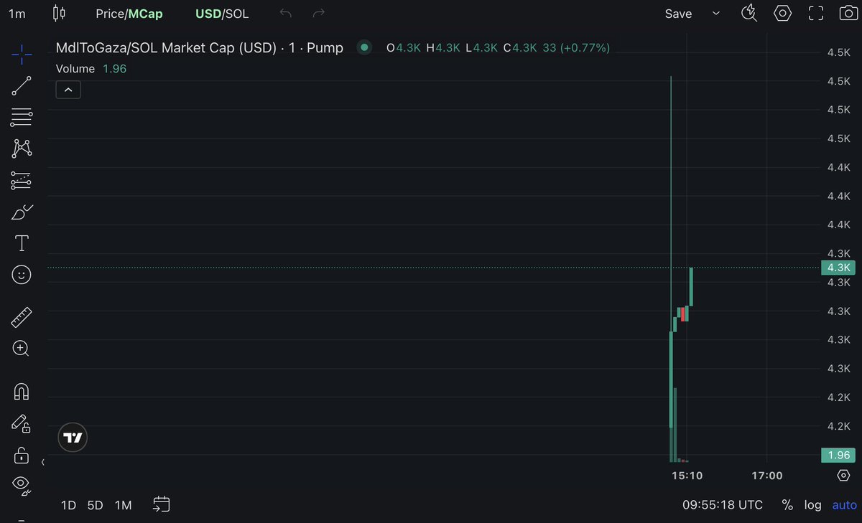Lock all drawings on the chart
862x523 pixels.
tap(22, 456)
